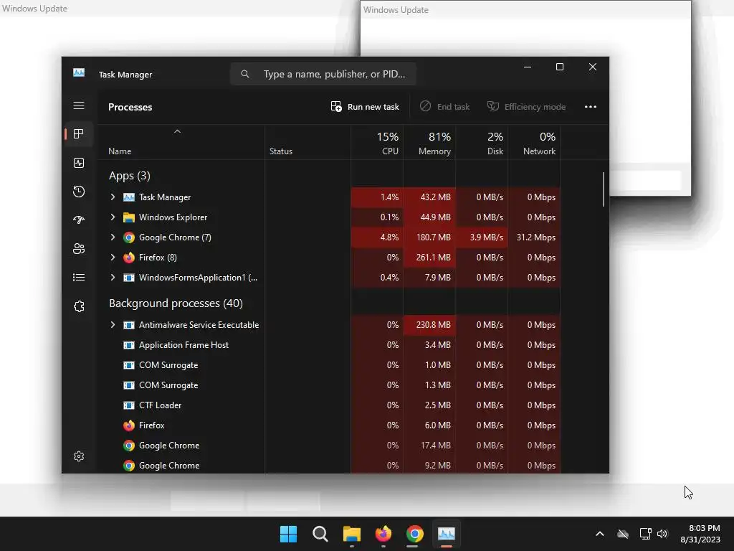Open the Performance page icon in sidebar

pos(79,163)
